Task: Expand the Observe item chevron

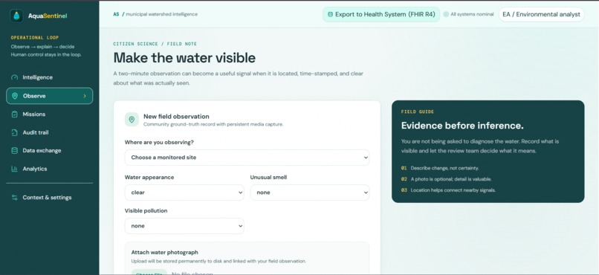Action: (85, 96)
